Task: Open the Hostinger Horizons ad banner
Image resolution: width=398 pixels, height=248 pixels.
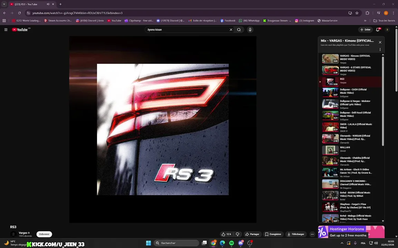Action: (x=351, y=232)
